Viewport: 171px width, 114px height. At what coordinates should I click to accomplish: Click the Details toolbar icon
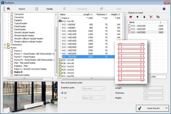coord(37,9)
